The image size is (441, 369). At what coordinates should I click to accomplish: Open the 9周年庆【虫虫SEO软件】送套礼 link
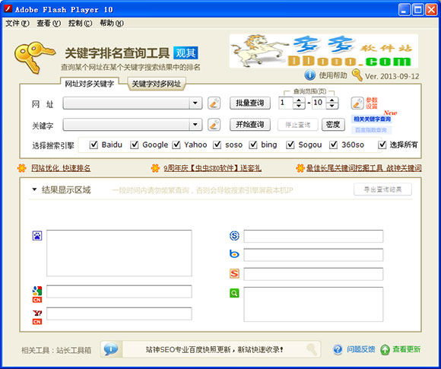212,168
